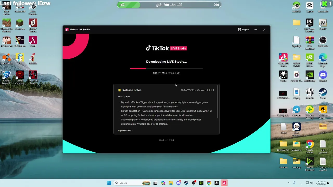
Task: Open Pal desktop icon
Action: coord(20,59)
